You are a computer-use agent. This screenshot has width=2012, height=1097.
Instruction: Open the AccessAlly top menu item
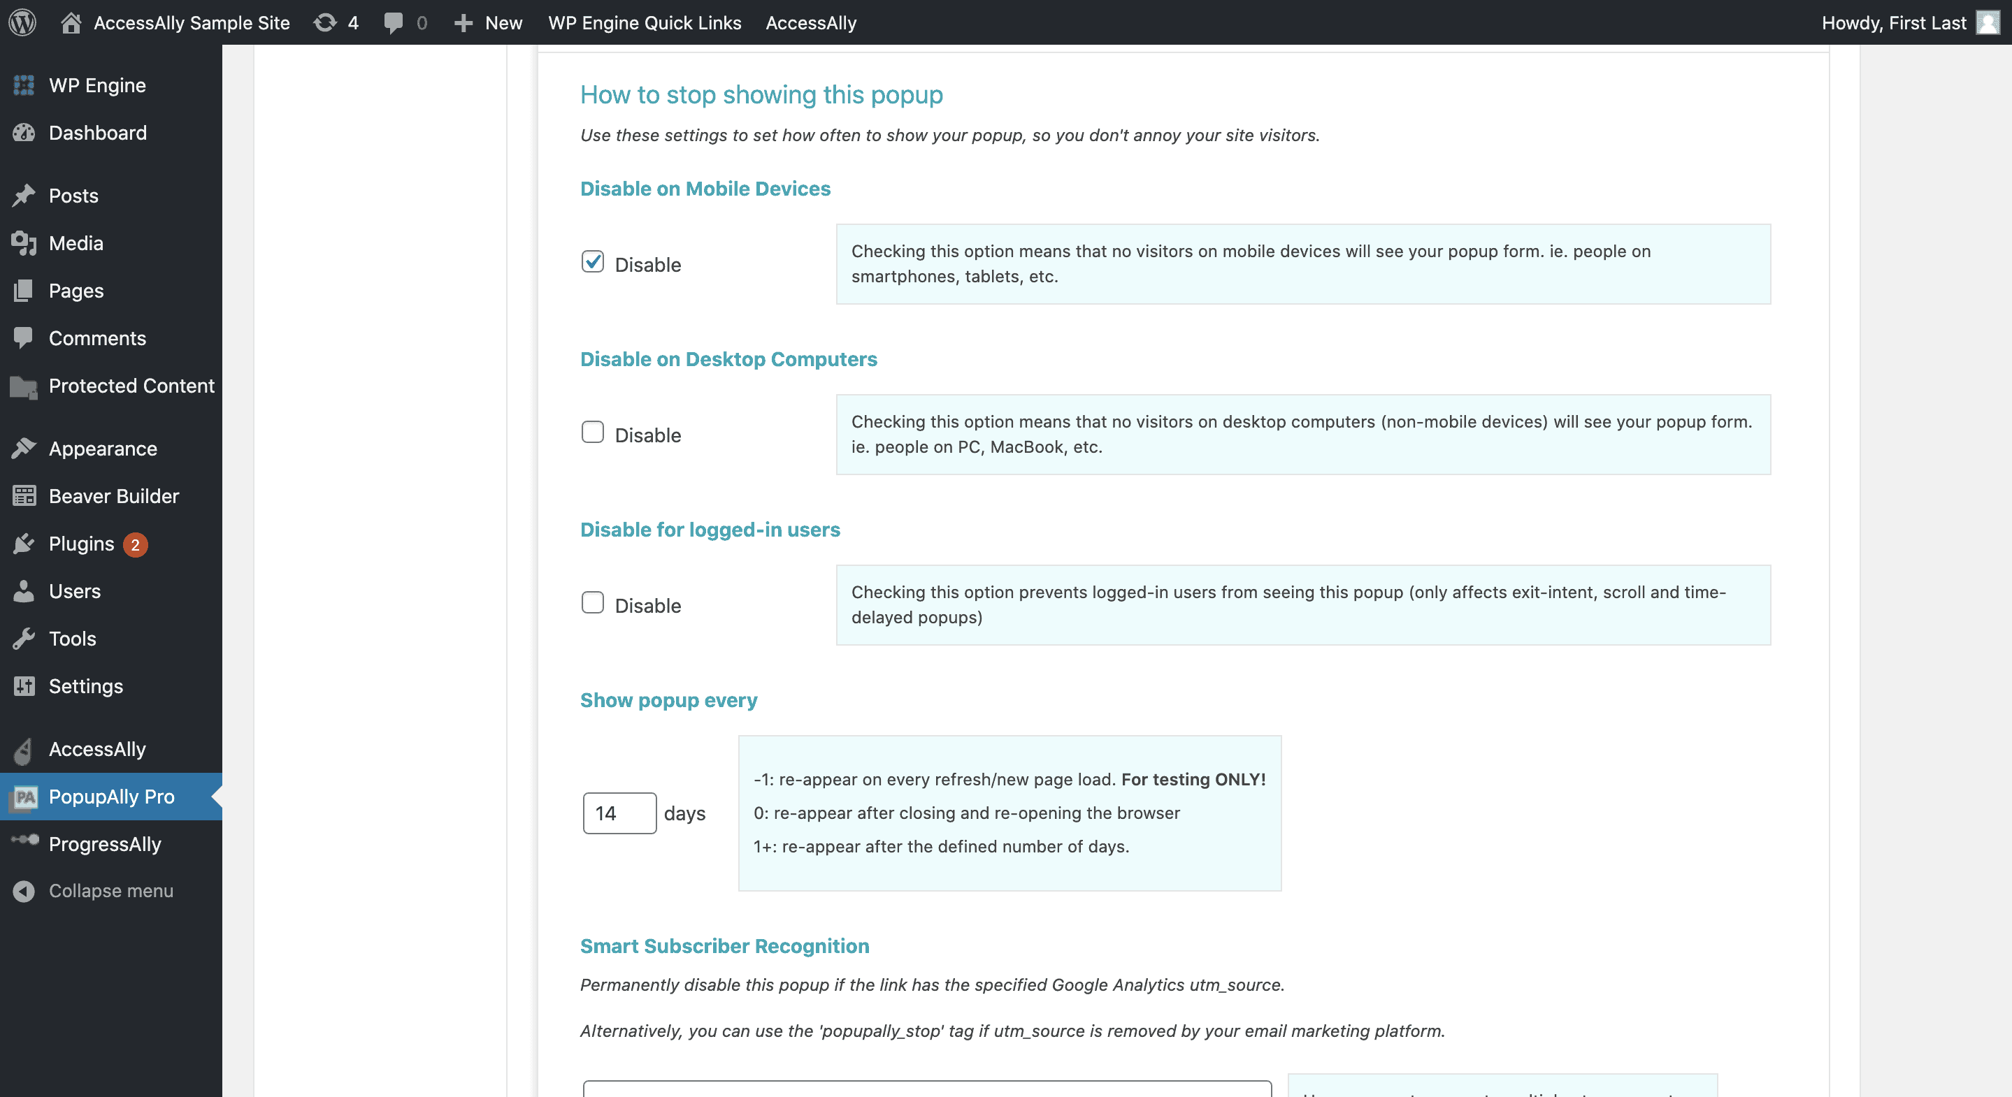click(812, 22)
